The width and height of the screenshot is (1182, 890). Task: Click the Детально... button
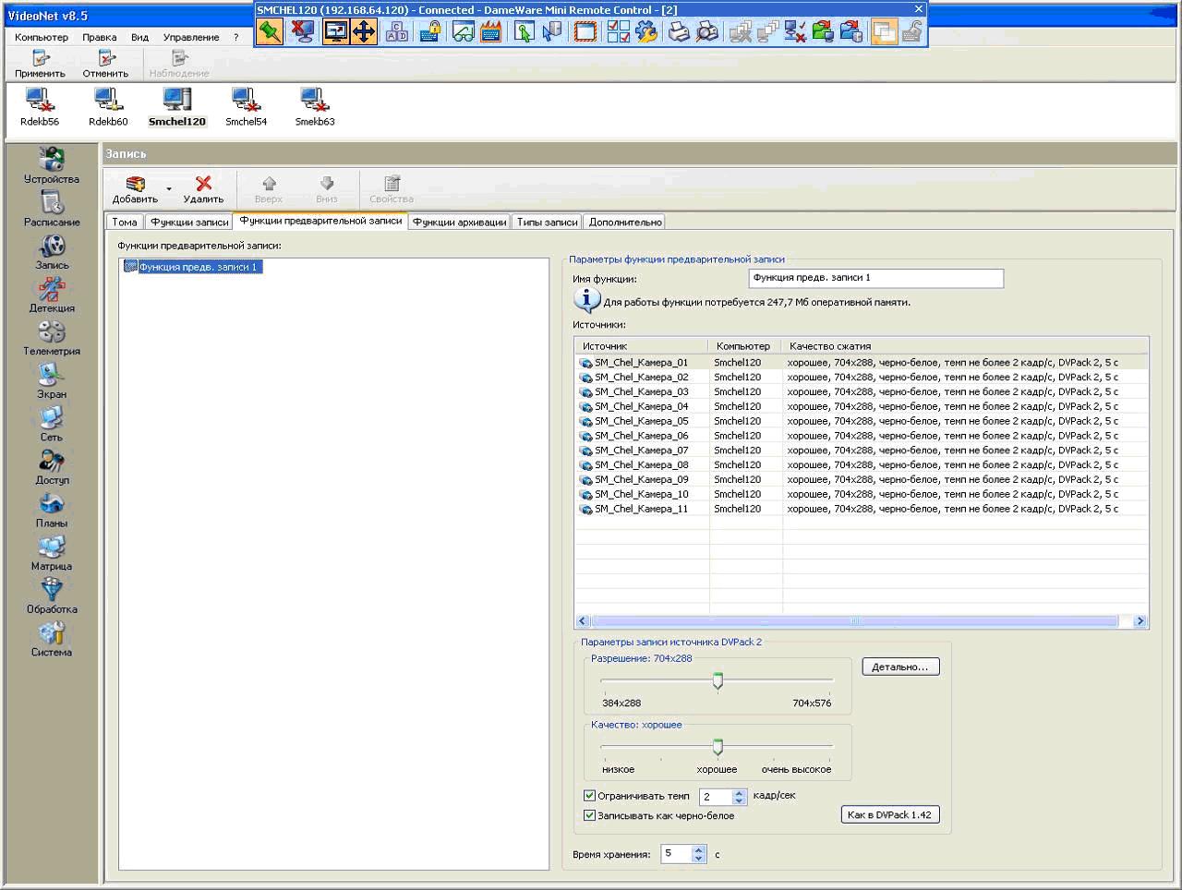900,667
